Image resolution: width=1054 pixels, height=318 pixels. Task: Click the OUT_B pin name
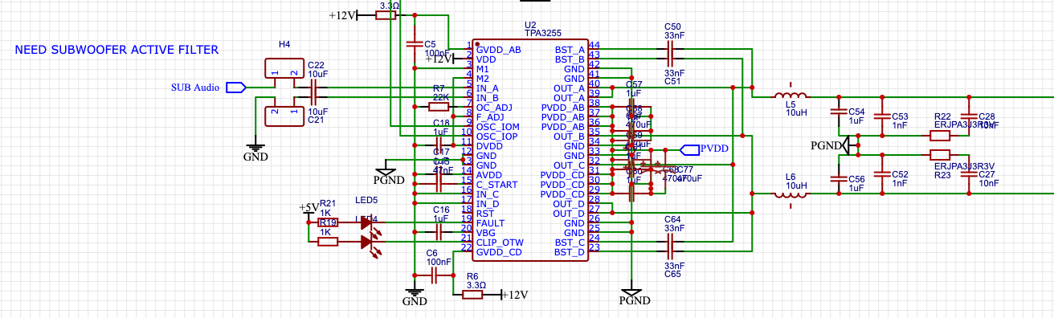[x=569, y=137]
